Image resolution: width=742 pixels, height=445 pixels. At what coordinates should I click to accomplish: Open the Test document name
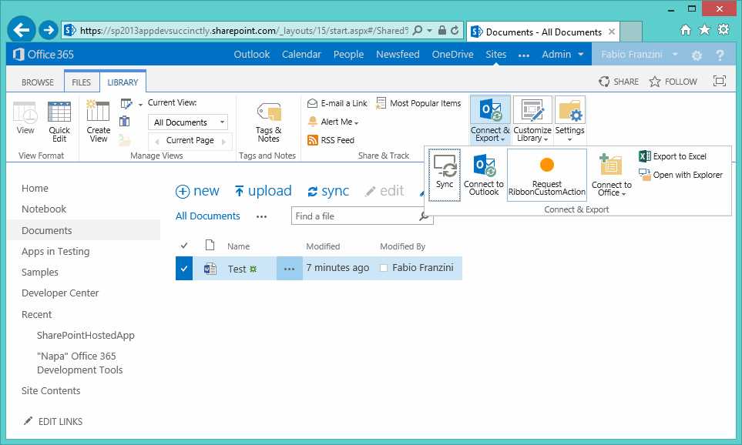[x=237, y=269]
